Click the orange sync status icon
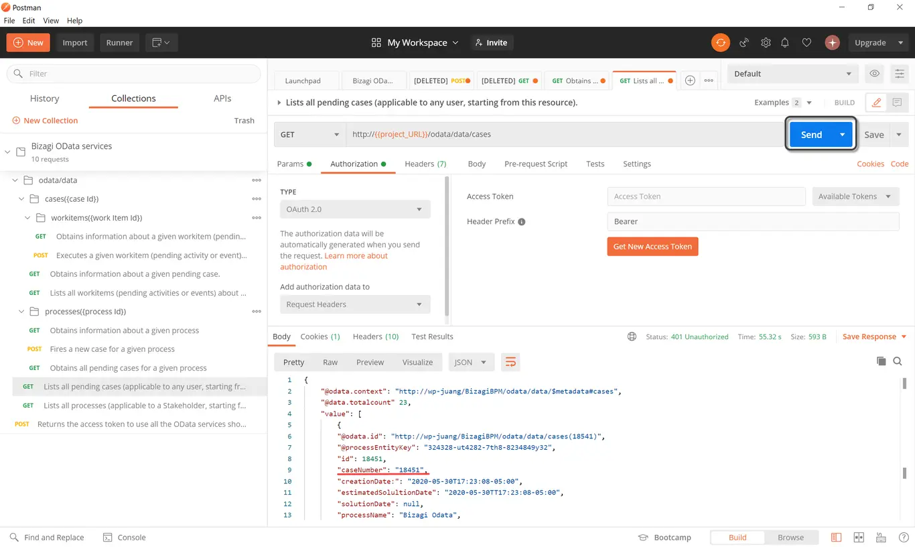 click(x=721, y=42)
